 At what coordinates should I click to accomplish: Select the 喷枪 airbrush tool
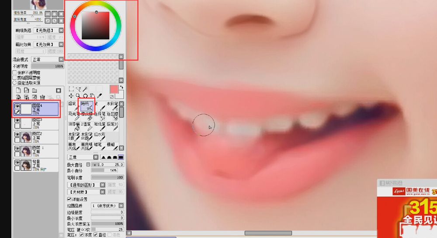87,105
